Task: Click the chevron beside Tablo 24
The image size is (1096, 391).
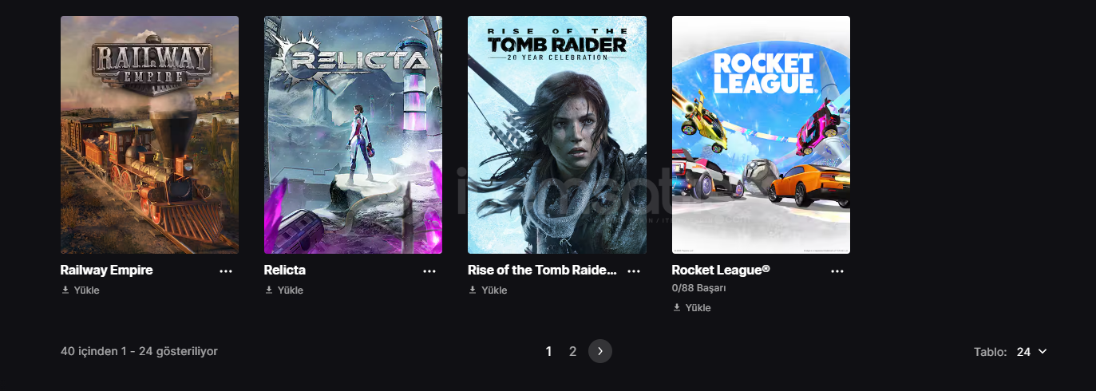Action: click(x=1043, y=352)
